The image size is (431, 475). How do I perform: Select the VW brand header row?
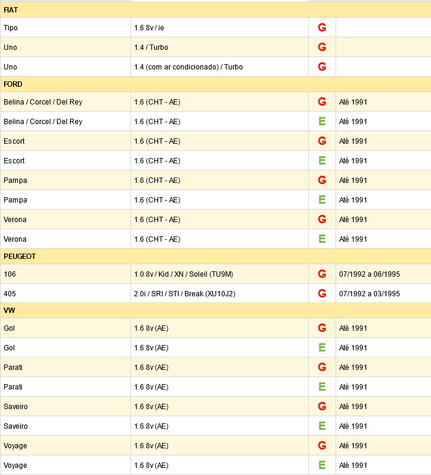(x=216, y=310)
